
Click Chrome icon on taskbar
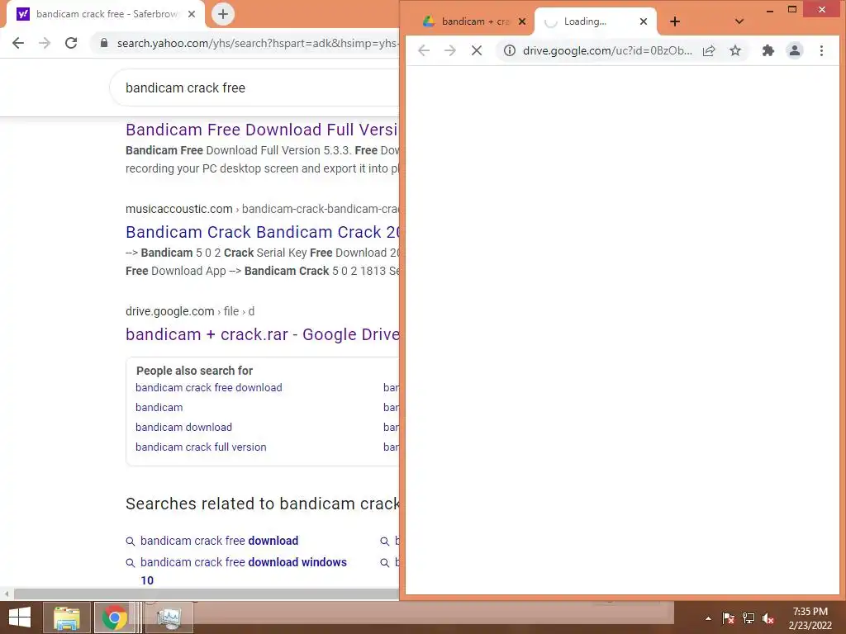tap(114, 617)
